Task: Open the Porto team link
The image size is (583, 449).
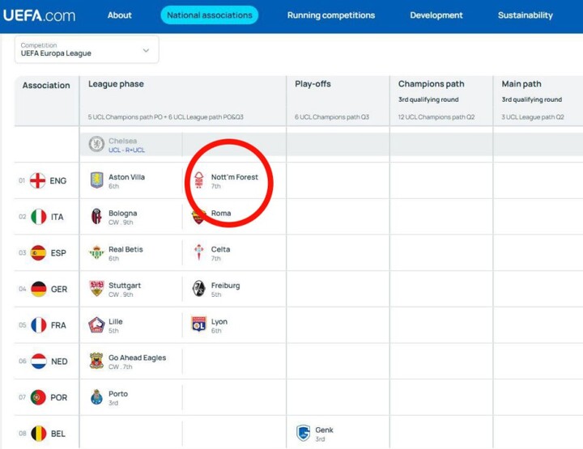Action: click(118, 394)
